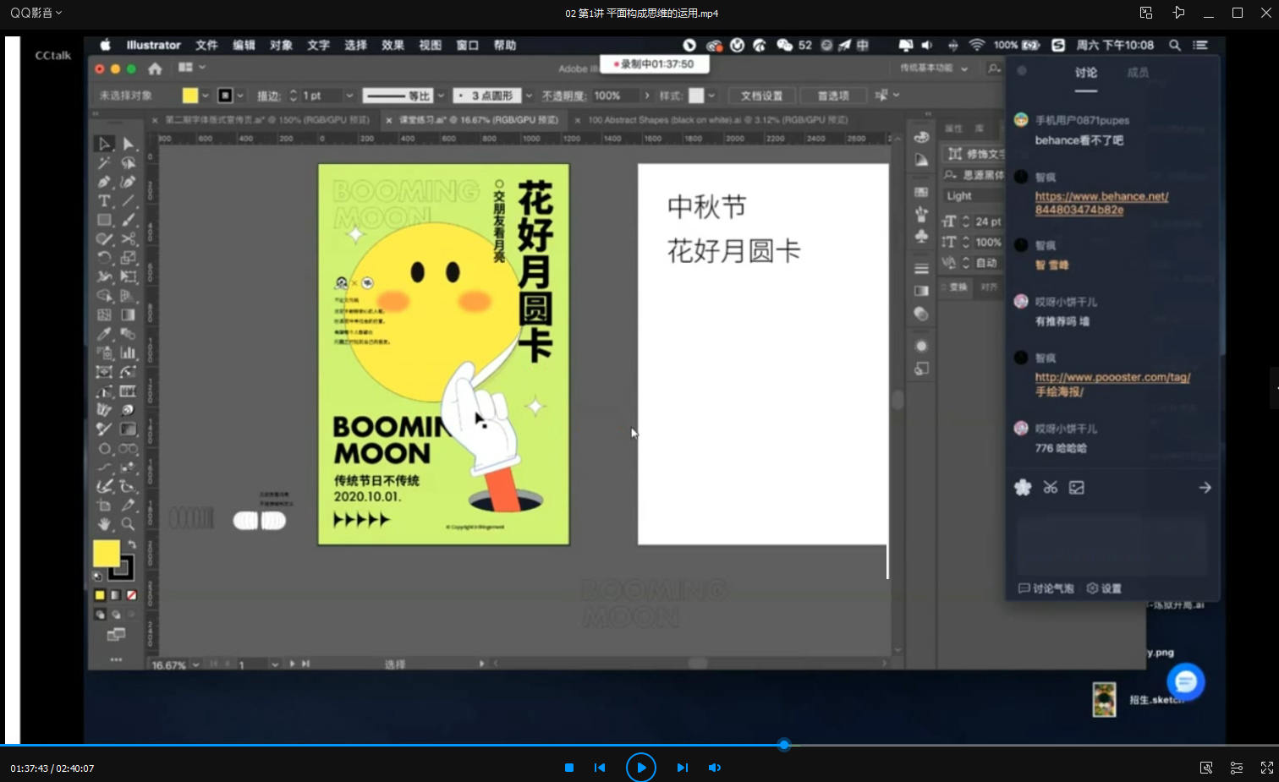This screenshot has width=1279, height=782.
Task: Choose the Zoom magnifier tool
Action: click(x=128, y=524)
